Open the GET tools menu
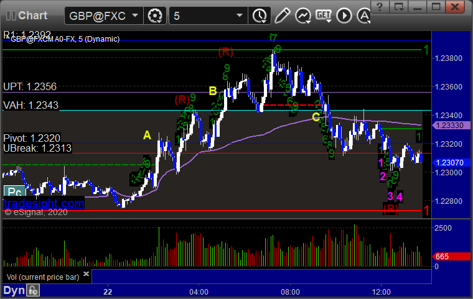Screen dimensions: 473x299 click(324, 16)
